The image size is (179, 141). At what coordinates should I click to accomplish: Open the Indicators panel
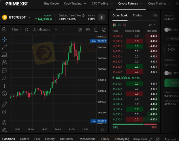[x=42, y=30]
